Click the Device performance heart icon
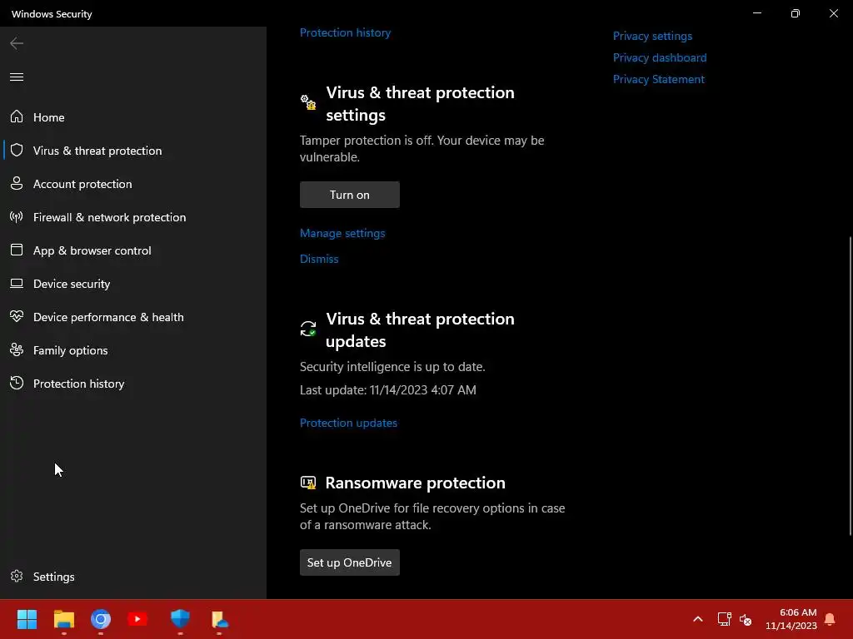This screenshot has height=639, width=853. 17,316
